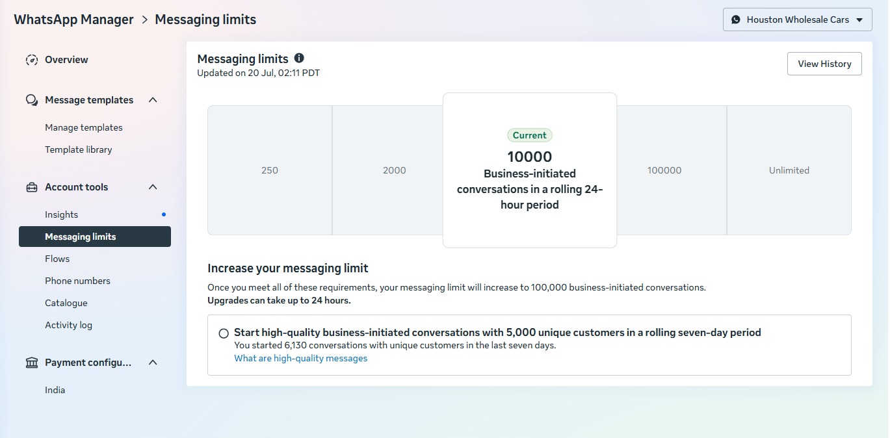Click 'You started 6,130 conversations' text
890x438 pixels.
click(x=395, y=345)
